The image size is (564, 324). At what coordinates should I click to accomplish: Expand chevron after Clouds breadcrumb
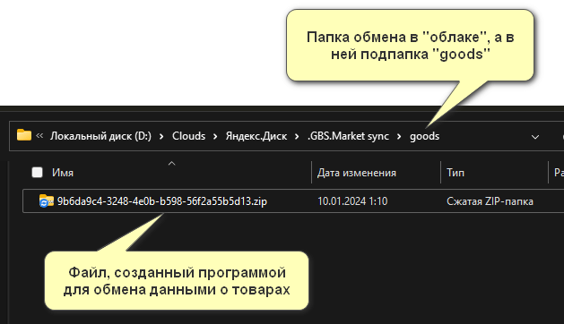click(215, 137)
